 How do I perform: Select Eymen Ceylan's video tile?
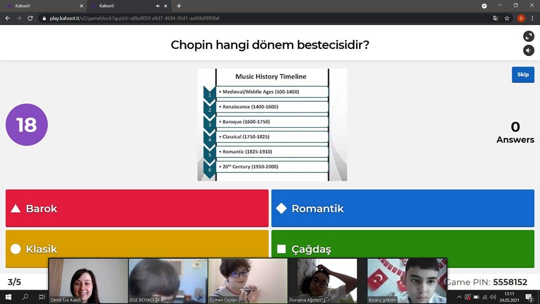point(247,280)
